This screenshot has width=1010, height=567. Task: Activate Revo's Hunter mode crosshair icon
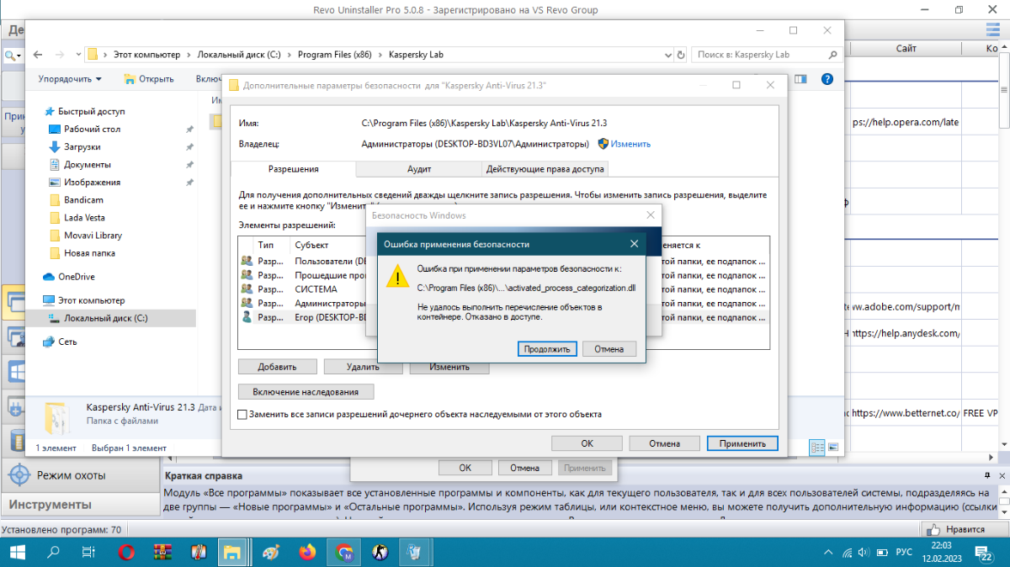(18, 475)
